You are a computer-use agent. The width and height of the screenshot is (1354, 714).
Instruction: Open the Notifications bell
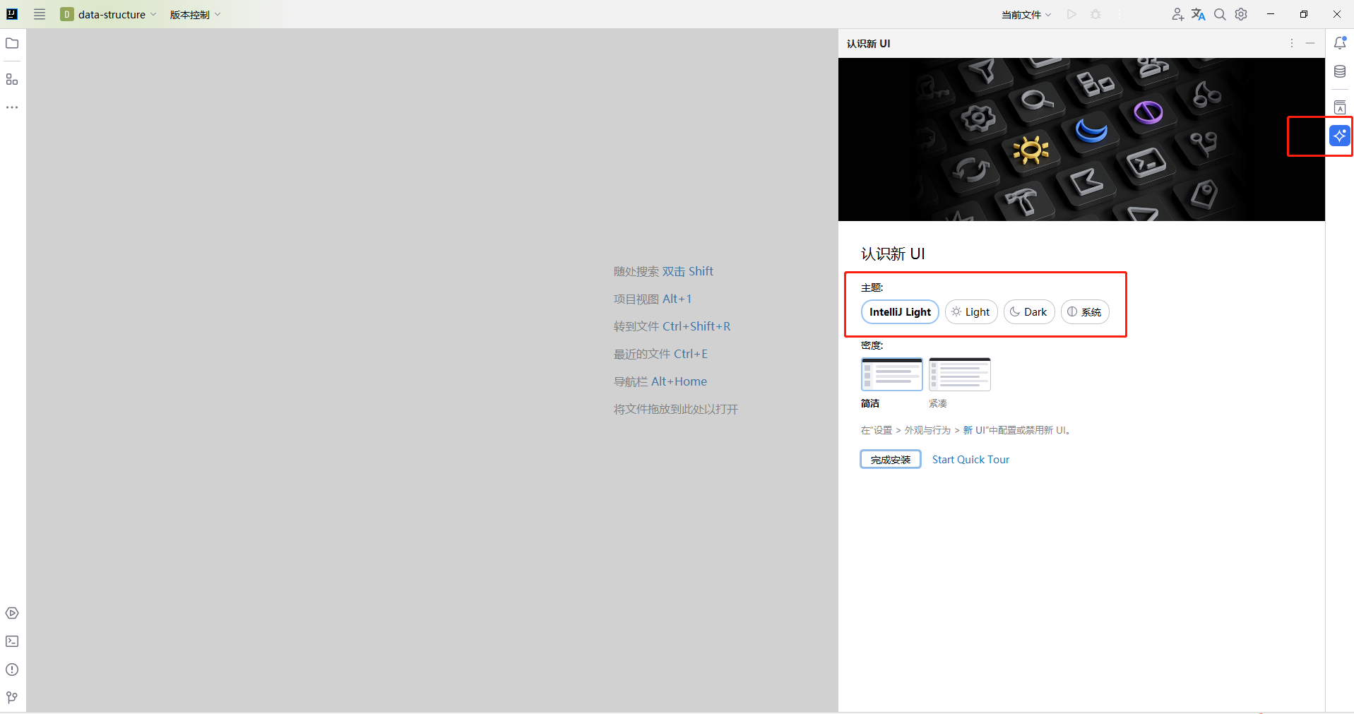tap(1339, 42)
